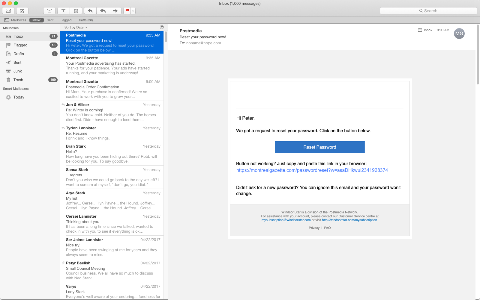The height and width of the screenshot is (300, 480).
Task: Click message list scrollbar
Action: click(166, 37)
